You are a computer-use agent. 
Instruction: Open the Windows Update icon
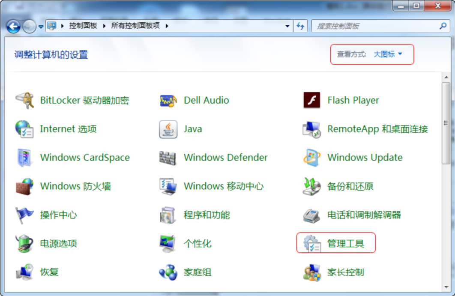(312, 158)
